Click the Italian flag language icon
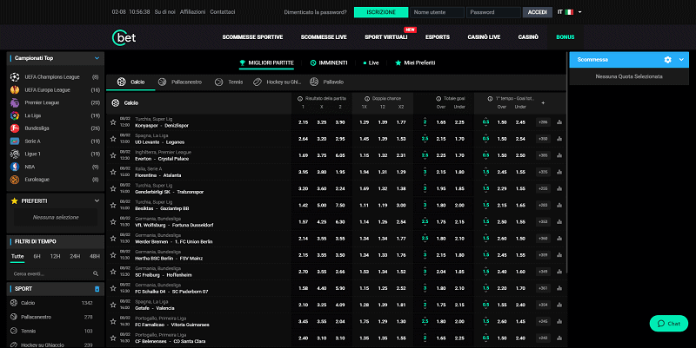This screenshot has height=348, width=696. point(569,12)
